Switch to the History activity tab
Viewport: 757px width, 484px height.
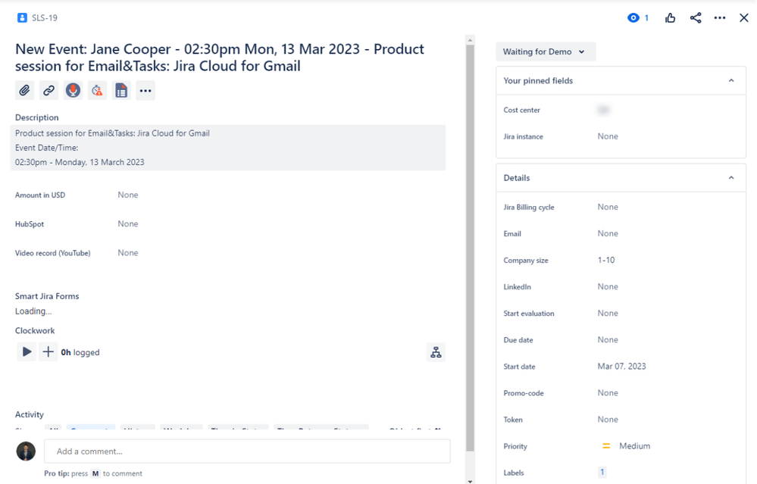tap(137, 429)
